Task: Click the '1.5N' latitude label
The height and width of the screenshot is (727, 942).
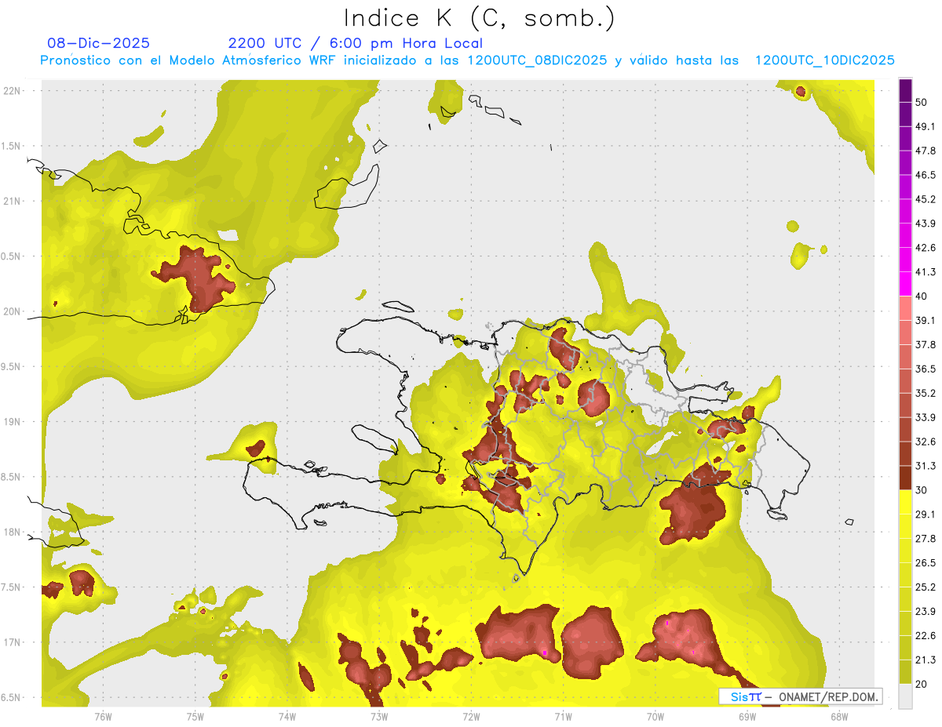Action: pyautogui.click(x=11, y=147)
